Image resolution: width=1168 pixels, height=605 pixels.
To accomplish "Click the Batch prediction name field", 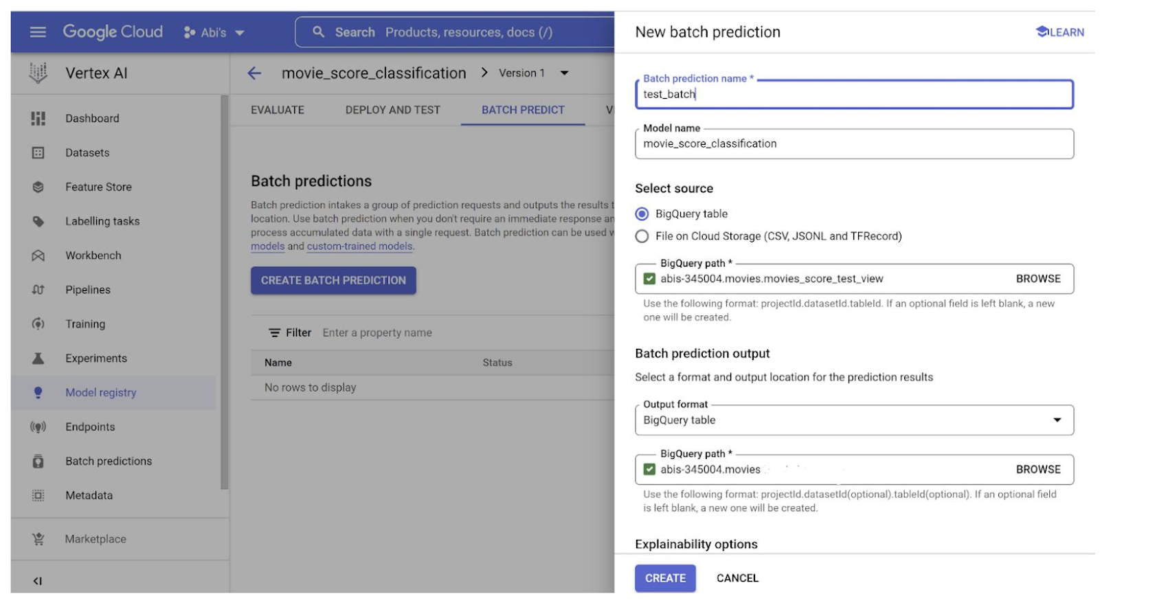I will coord(854,94).
